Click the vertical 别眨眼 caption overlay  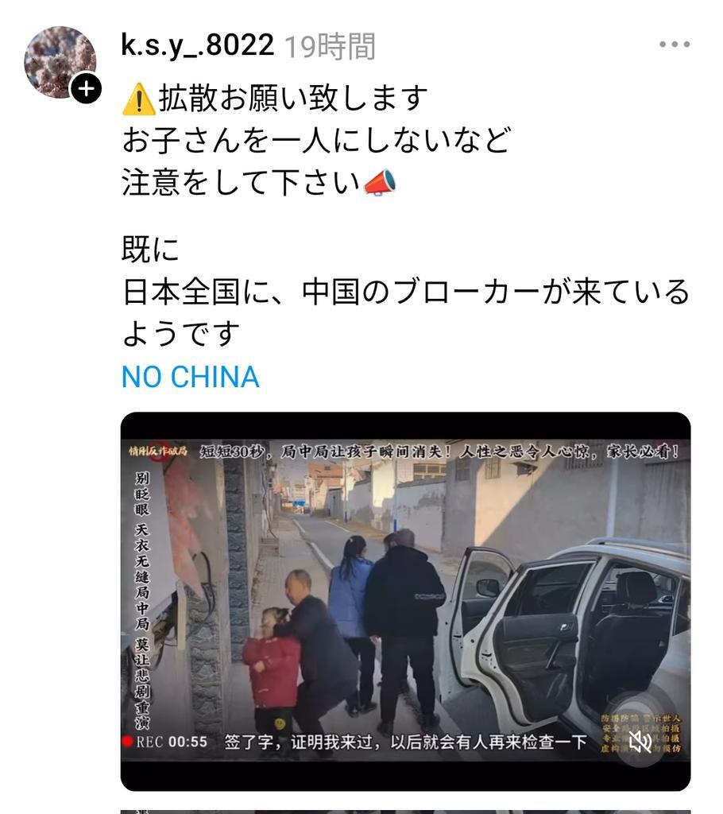[x=141, y=600]
